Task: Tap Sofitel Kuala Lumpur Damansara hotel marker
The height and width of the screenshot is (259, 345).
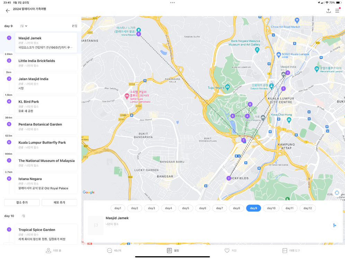Action: (x=127, y=96)
